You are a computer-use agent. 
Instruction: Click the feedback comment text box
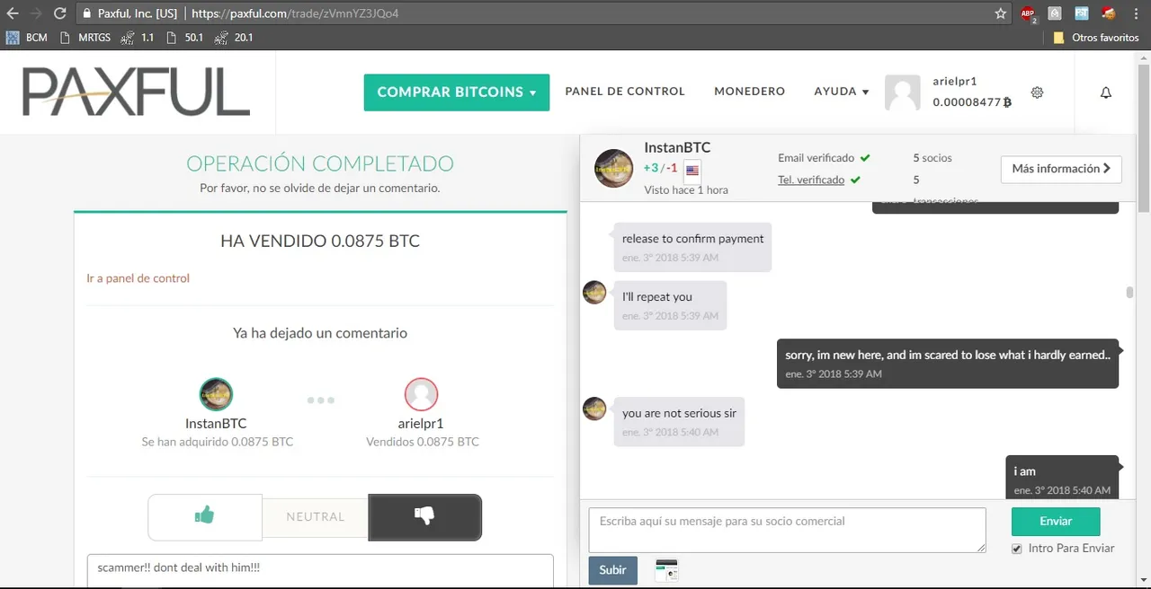[x=320, y=571]
